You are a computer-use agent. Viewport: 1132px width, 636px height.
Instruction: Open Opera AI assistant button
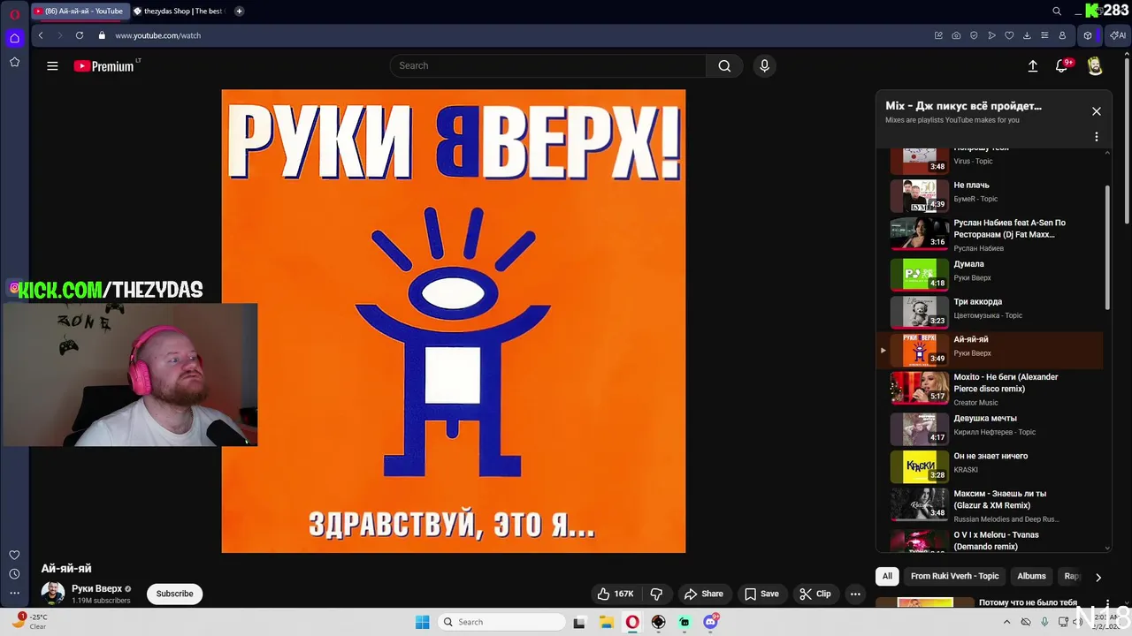(x=1118, y=35)
